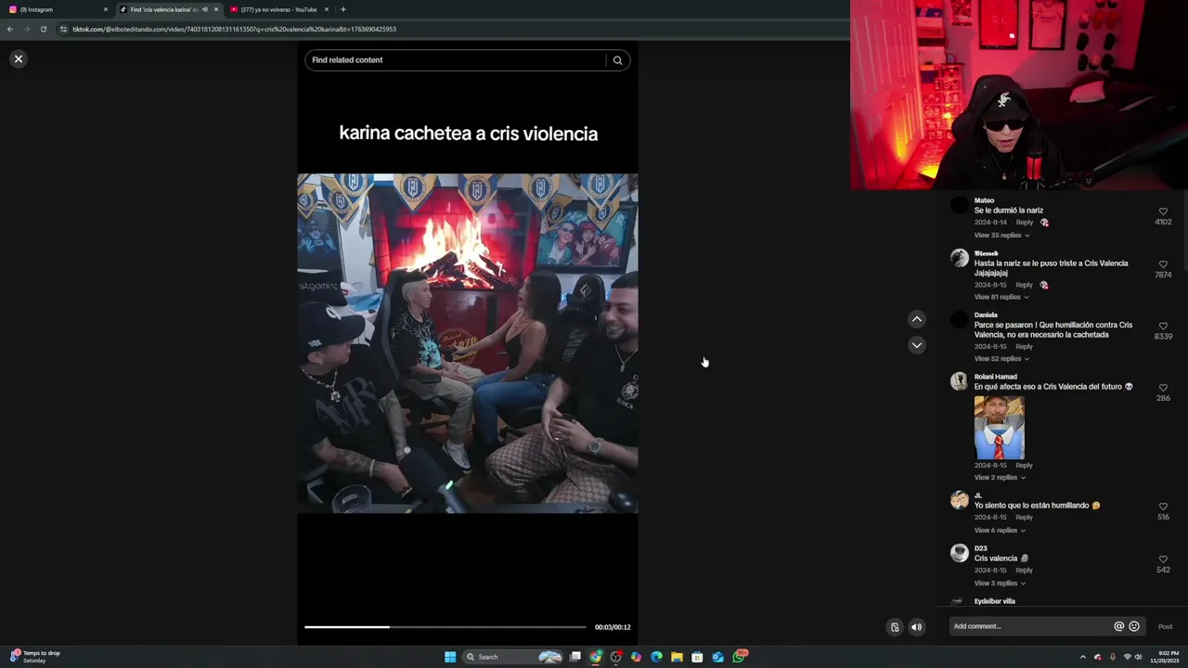Open site information icon in address bar

point(63,29)
